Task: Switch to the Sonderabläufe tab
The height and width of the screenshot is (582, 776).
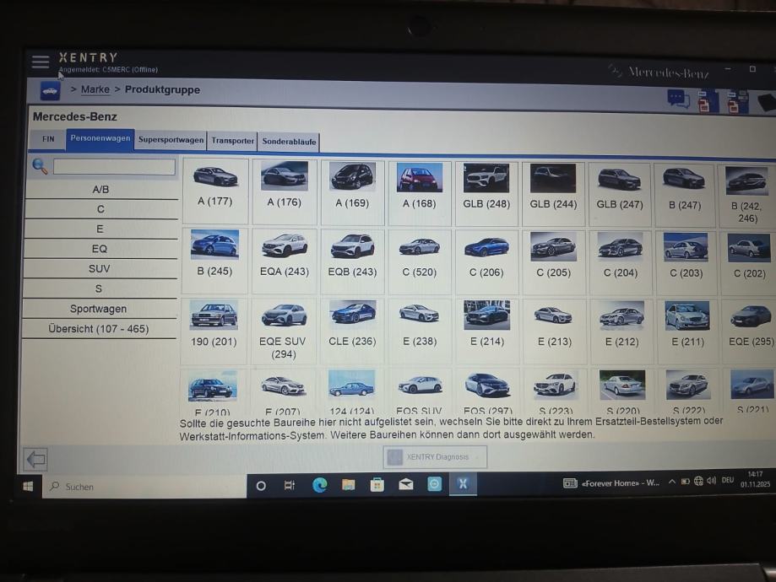Action: (x=289, y=142)
